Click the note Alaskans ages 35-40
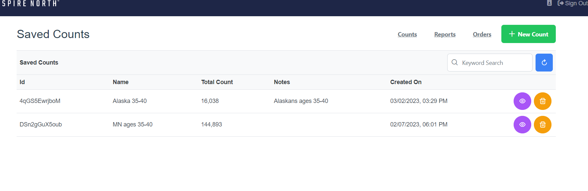Screen dimensions: 588x191 coord(301,101)
